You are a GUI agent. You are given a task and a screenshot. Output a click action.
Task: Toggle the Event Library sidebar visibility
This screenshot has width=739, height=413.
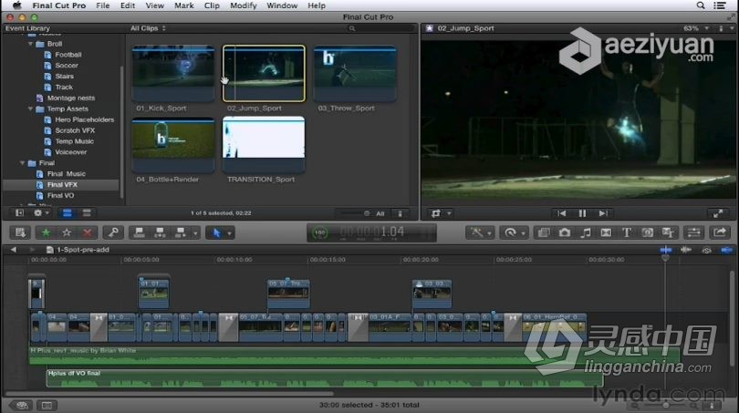coord(19,212)
